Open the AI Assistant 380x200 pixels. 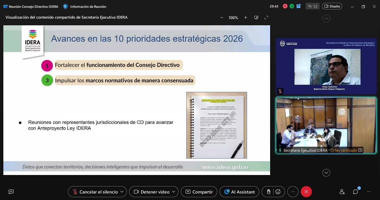coord(239,192)
